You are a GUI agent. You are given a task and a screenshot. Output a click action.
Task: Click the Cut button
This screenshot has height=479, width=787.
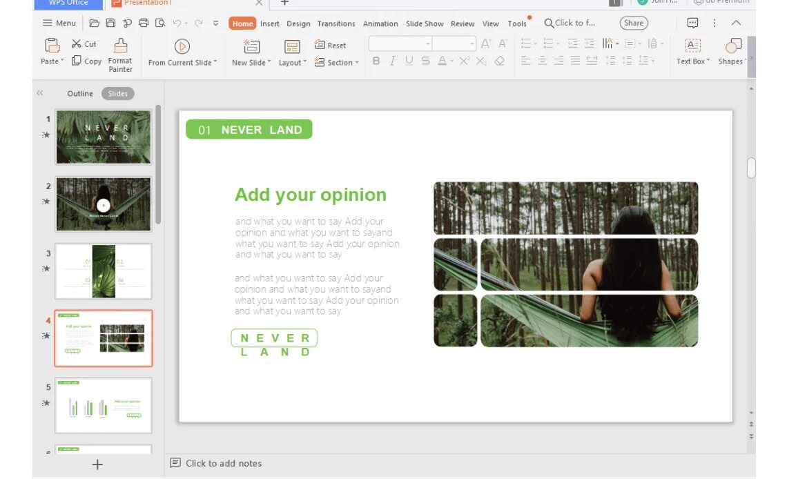[x=84, y=44]
